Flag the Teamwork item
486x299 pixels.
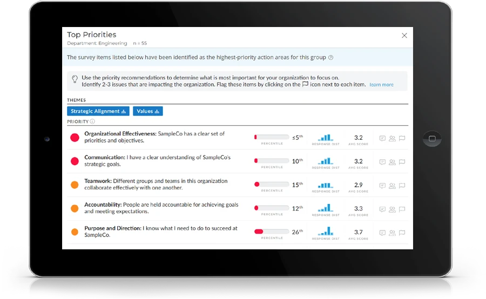(402, 186)
